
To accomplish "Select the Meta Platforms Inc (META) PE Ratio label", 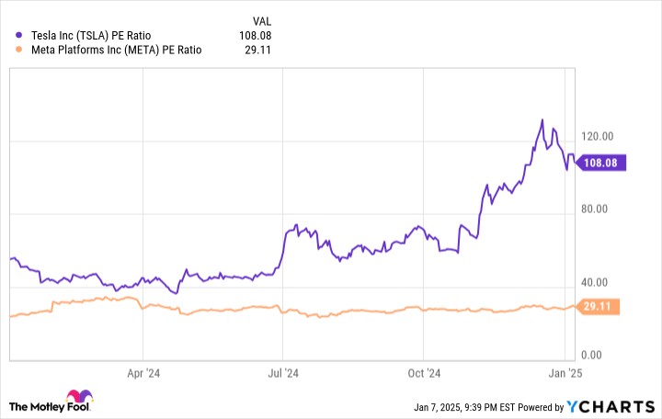I will click(117, 50).
